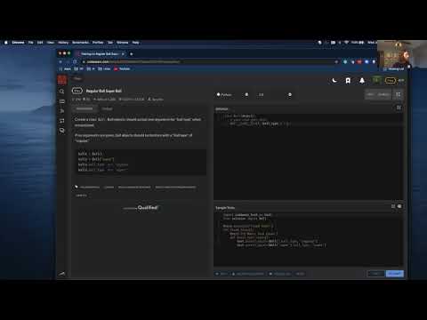This screenshot has width=427, height=320.
Task: Run sample tests with the Test button
Action: (375, 274)
